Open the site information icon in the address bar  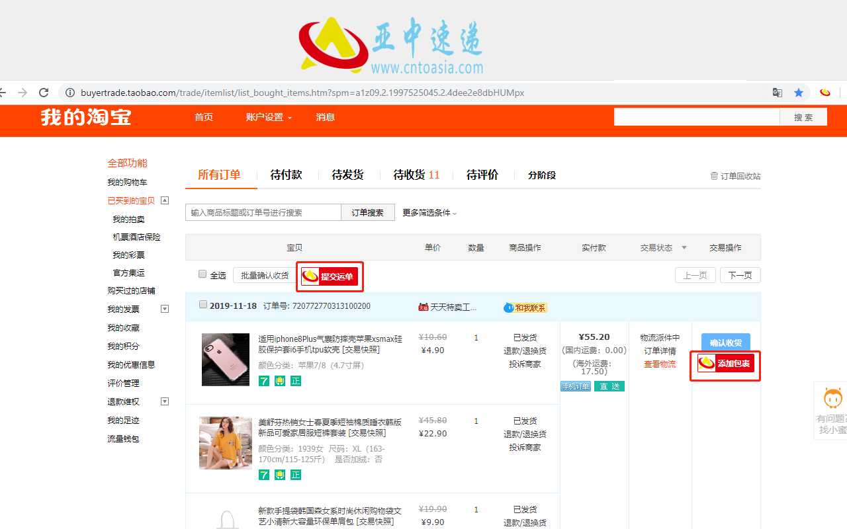click(70, 93)
